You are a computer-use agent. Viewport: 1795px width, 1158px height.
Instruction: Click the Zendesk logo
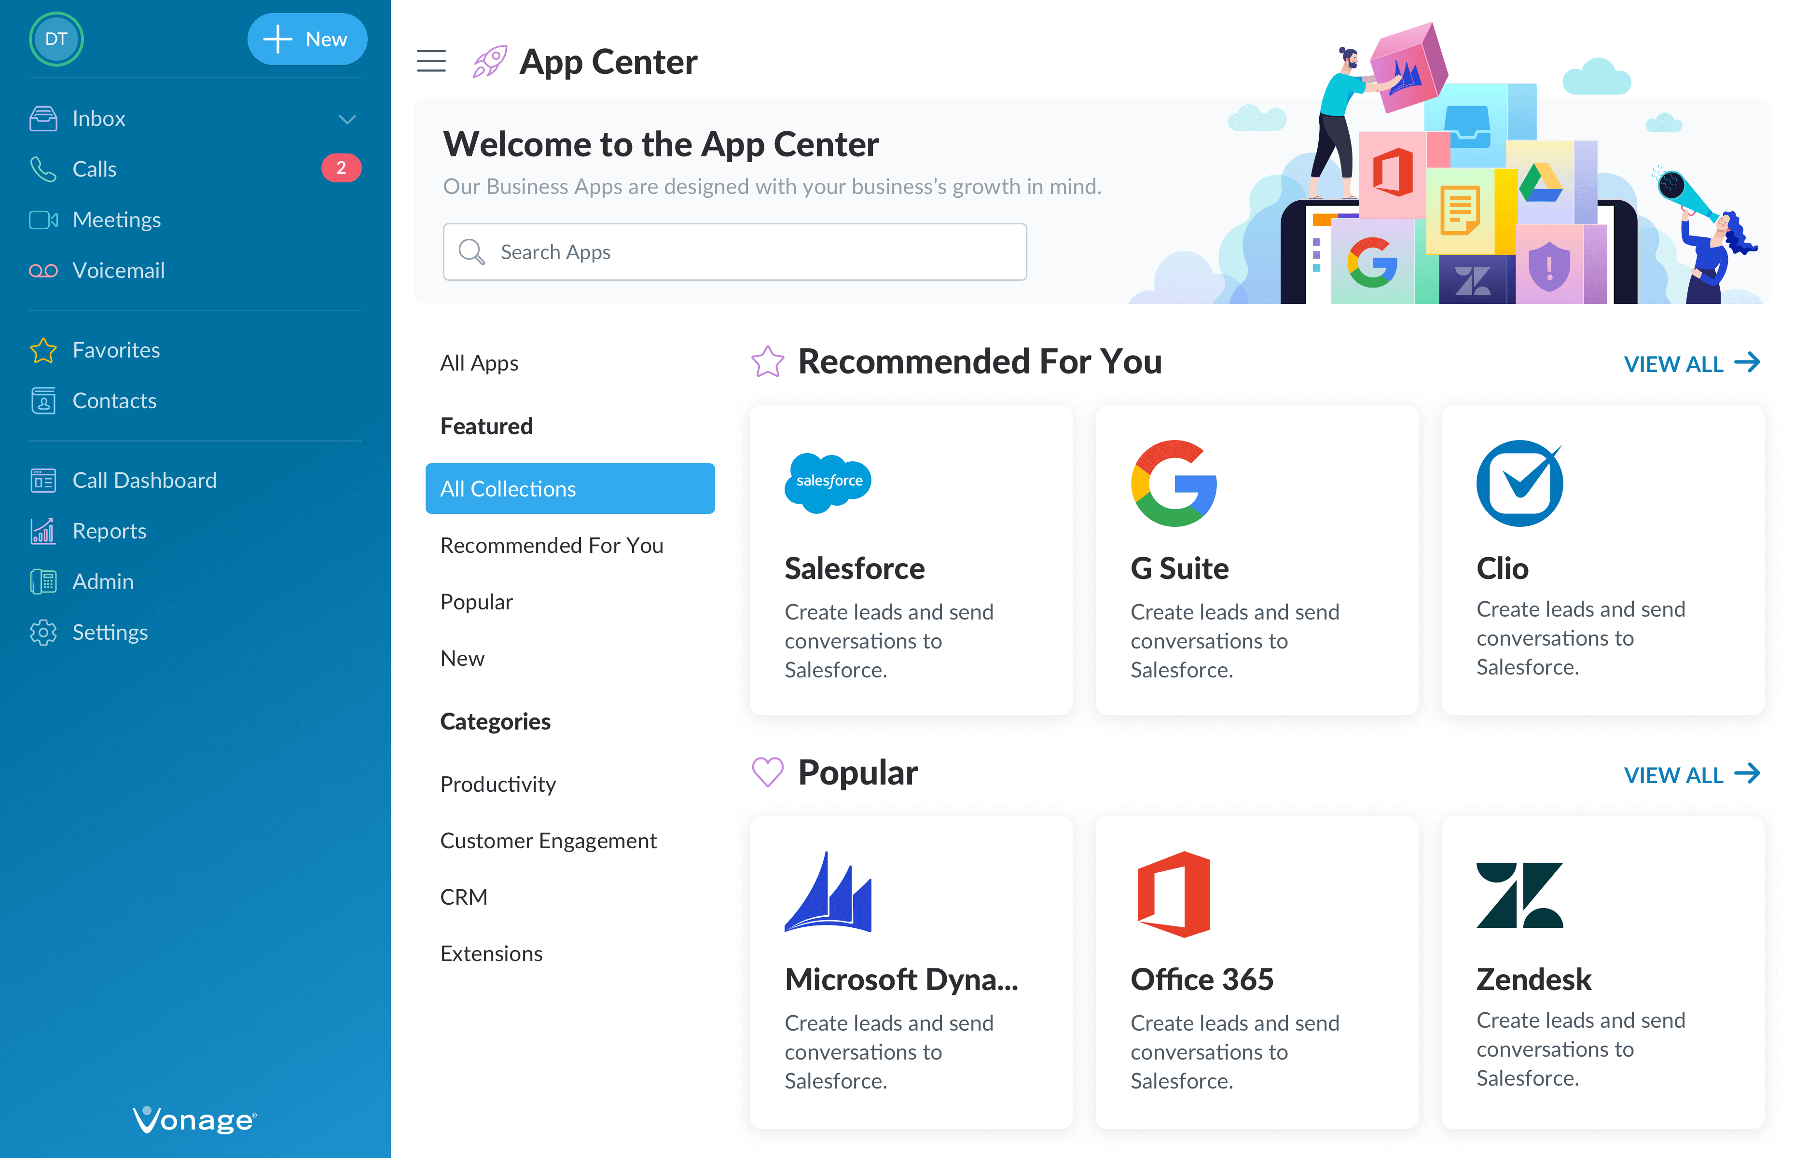pos(1520,895)
